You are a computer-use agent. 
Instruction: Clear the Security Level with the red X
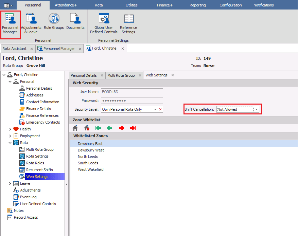[x=160, y=109]
